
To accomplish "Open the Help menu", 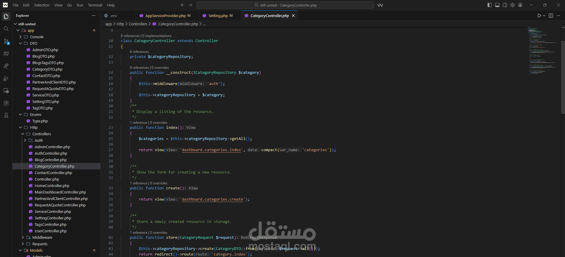I will [x=111, y=5].
